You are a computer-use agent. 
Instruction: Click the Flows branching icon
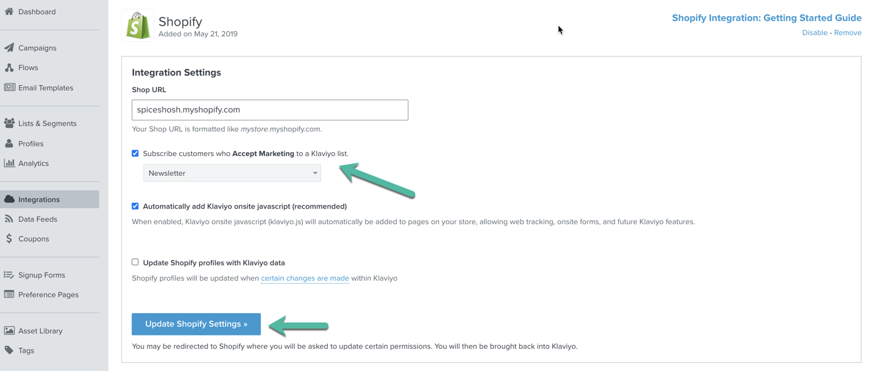[9, 68]
